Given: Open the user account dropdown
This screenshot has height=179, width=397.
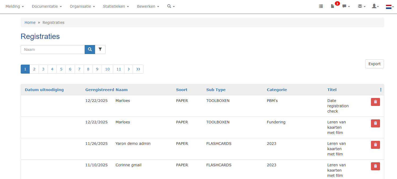Looking at the screenshot, I should coord(375,6).
